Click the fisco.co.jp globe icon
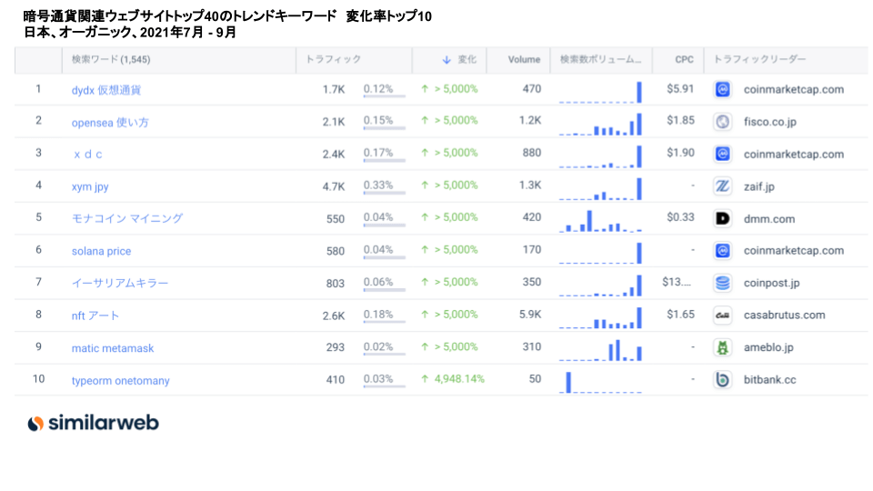 (x=723, y=122)
